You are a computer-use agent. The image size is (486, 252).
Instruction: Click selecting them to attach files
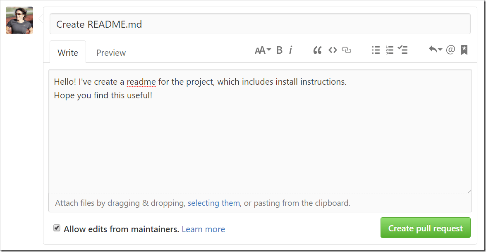pos(214,203)
